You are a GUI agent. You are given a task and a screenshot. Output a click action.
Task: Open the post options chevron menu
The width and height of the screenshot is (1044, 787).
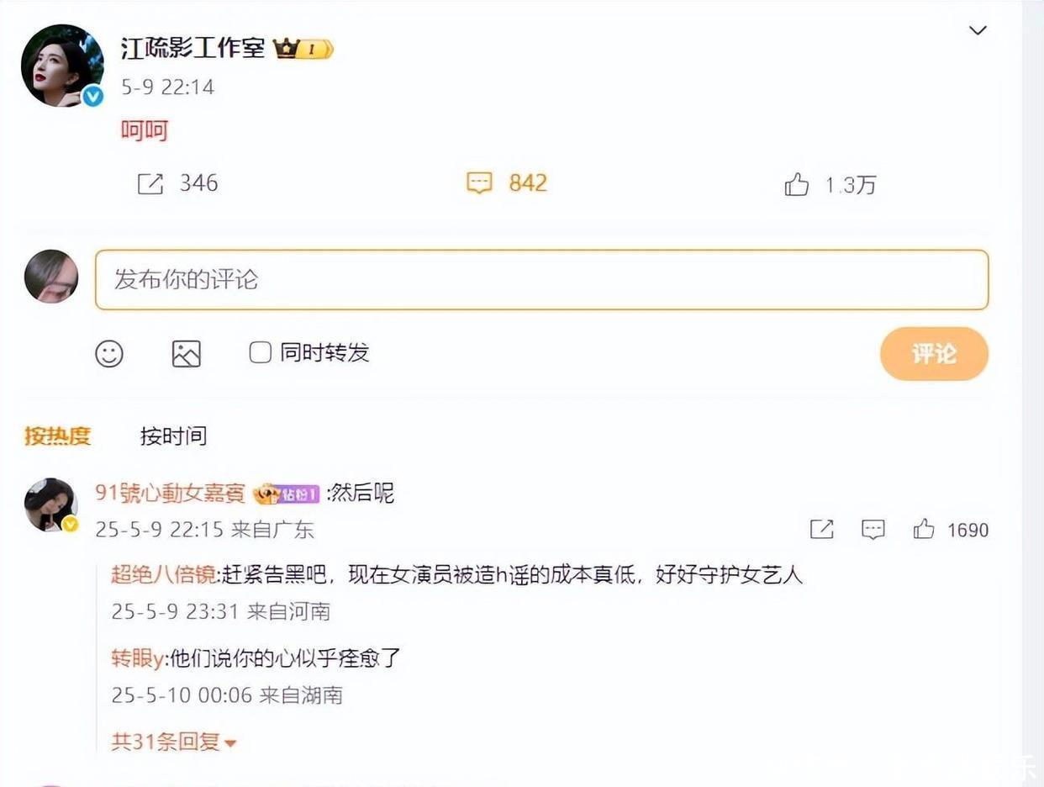click(x=978, y=31)
